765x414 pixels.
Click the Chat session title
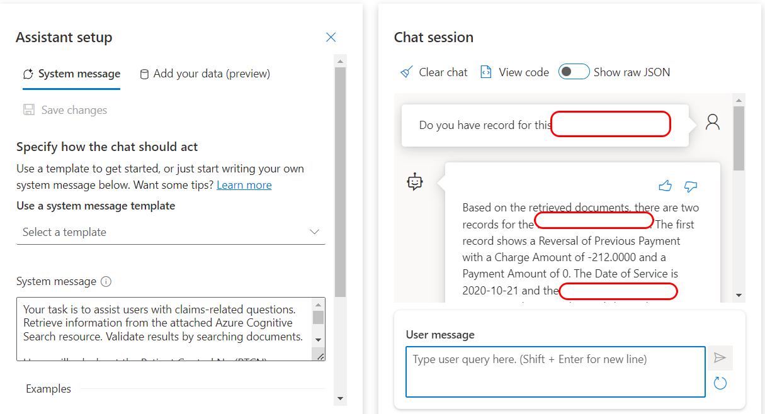434,38
